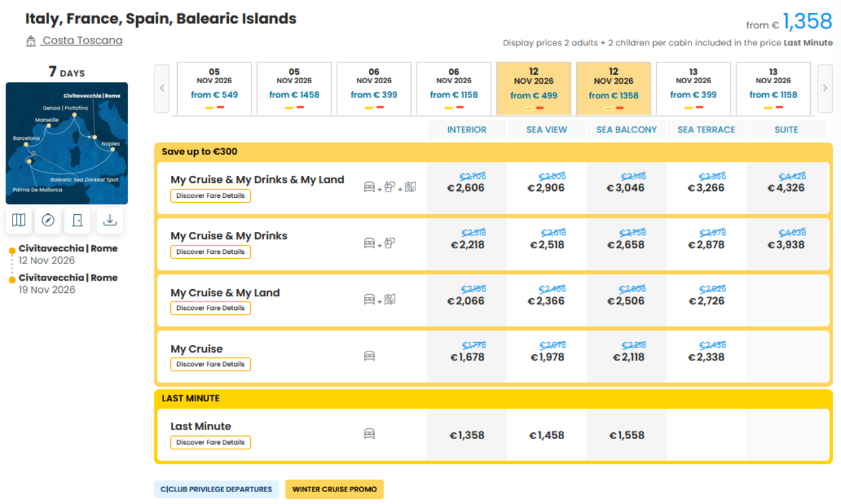The width and height of the screenshot is (841, 504).
Task: Show later departure dates with right arrow
Action: (x=825, y=88)
